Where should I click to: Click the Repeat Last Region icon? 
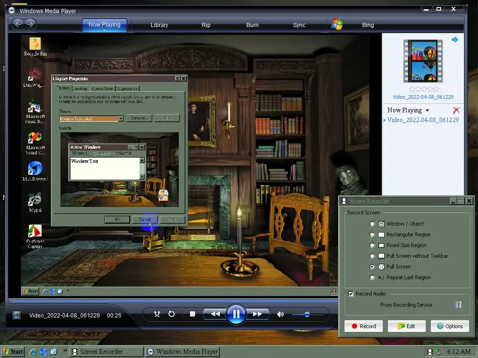(381, 277)
